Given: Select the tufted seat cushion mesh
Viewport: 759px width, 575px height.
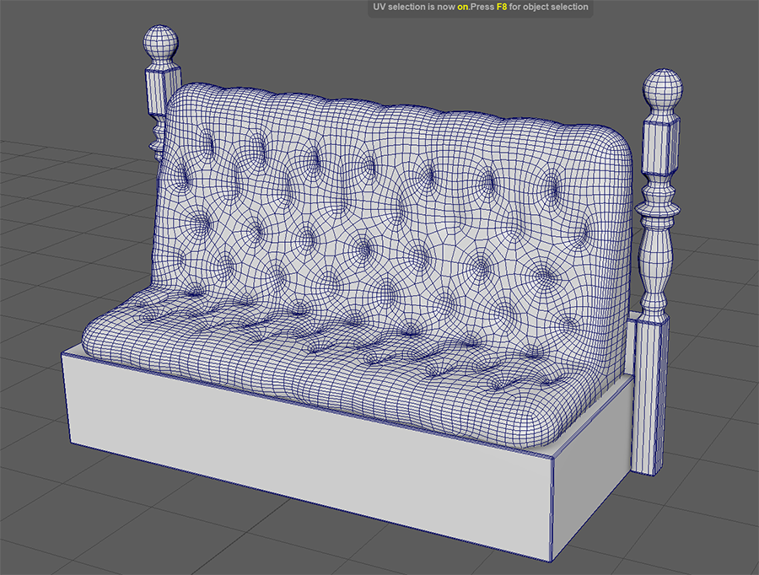Looking at the screenshot, I should [x=337, y=363].
